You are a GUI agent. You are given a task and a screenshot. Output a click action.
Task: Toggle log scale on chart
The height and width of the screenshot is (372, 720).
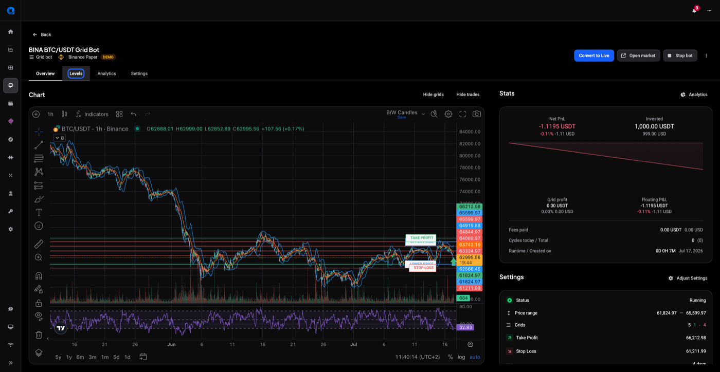(461, 357)
